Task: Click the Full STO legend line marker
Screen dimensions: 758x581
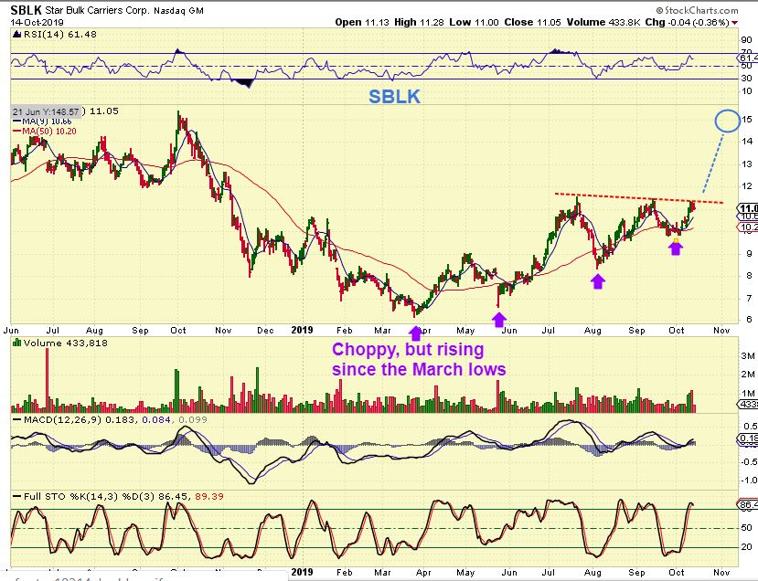Action: click(x=17, y=497)
